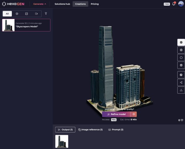This screenshot has height=149, width=185.
Task: Open the user profile avatar menu
Action: click(x=181, y=4)
